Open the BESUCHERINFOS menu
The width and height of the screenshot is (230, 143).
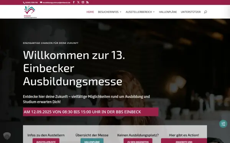[x=108, y=12]
